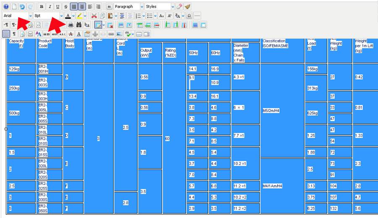Insert special character with Omega icon
This screenshot has height=218, width=378.
point(189,16)
